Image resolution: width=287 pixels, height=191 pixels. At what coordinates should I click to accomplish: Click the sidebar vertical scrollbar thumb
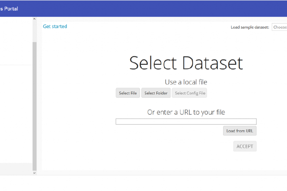34,104
